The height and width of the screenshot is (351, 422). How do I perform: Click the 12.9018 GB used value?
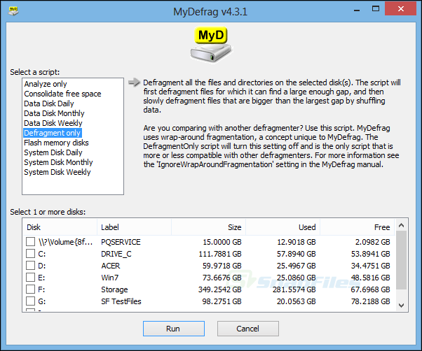tap(297, 242)
